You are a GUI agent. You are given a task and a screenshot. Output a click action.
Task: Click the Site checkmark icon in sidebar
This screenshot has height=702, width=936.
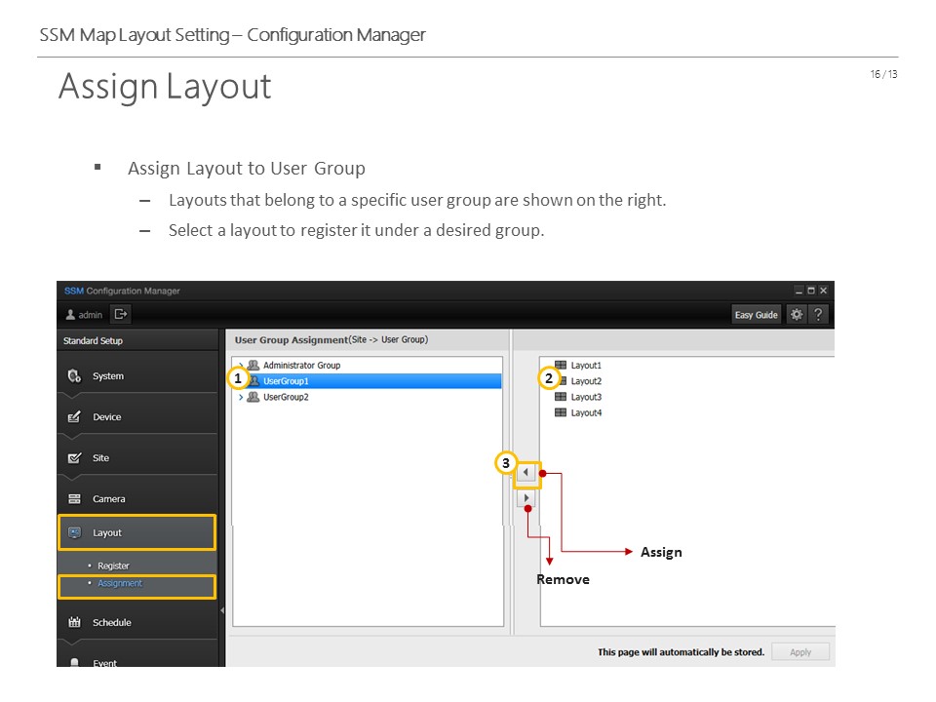74,458
